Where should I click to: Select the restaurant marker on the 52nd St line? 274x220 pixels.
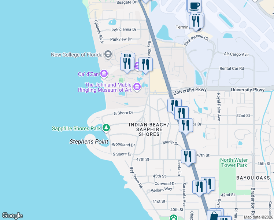(181, 113)
